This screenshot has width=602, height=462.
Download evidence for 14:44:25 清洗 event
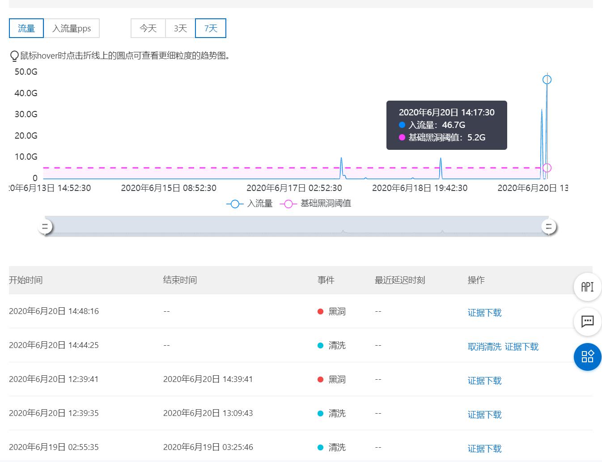521,347
